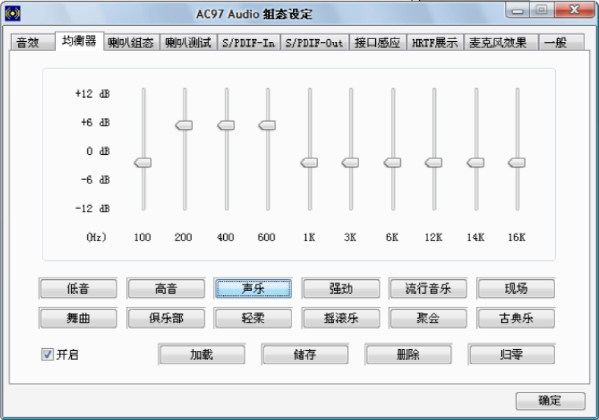Screen dimensions: 599x420
Task: Apply the 强劲 preset
Action: click(x=341, y=289)
